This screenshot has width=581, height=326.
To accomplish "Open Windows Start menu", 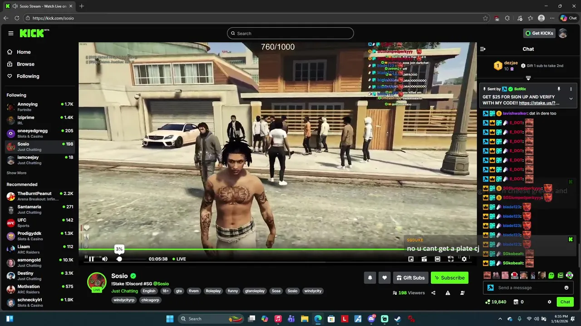I will click(x=170, y=319).
